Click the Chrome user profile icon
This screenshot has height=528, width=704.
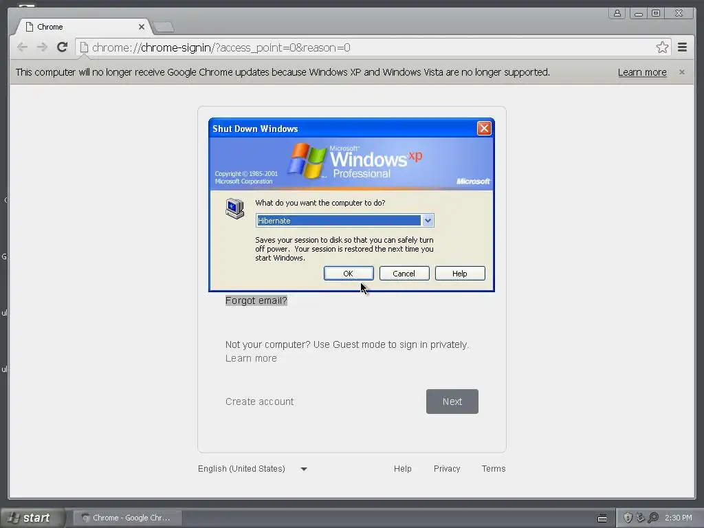pyautogui.click(x=617, y=14)
